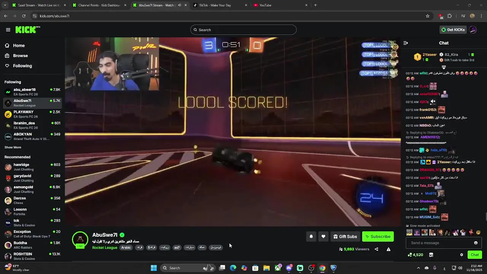The height and width of the screenshot is (274, 487).
Task: Expand the Following list with Show More
Action: pyautogui.click(x=13, y=147)
